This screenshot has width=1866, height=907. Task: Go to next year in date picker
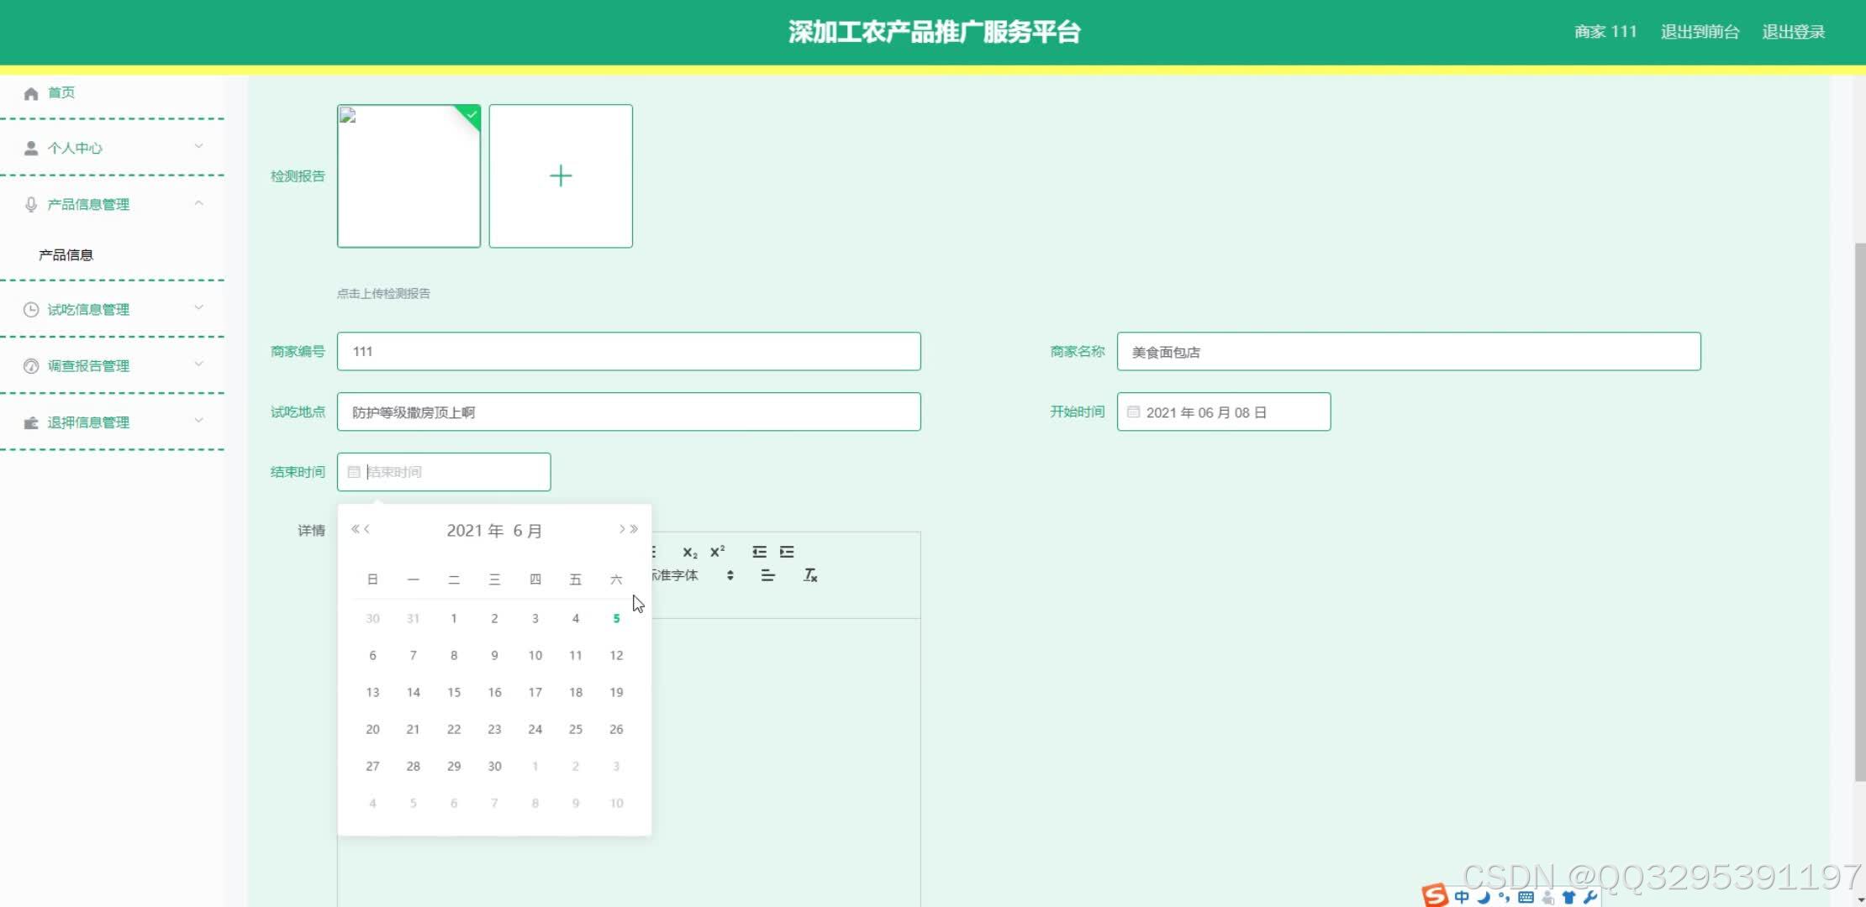634,529
